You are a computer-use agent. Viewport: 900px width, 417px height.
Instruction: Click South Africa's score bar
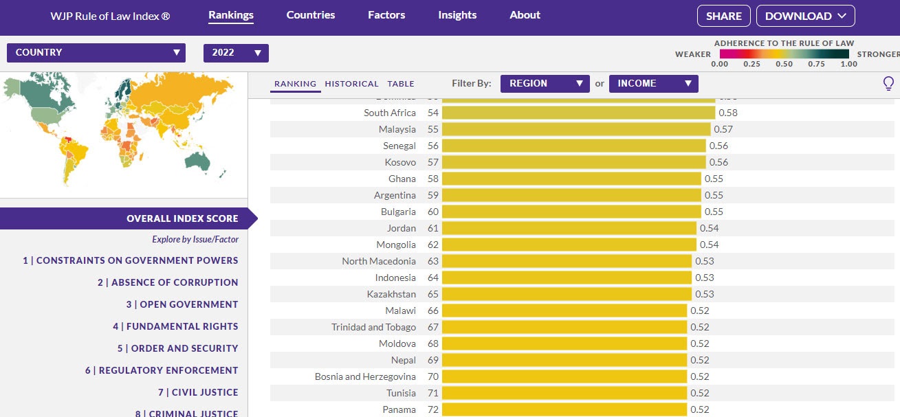point(578,113)
